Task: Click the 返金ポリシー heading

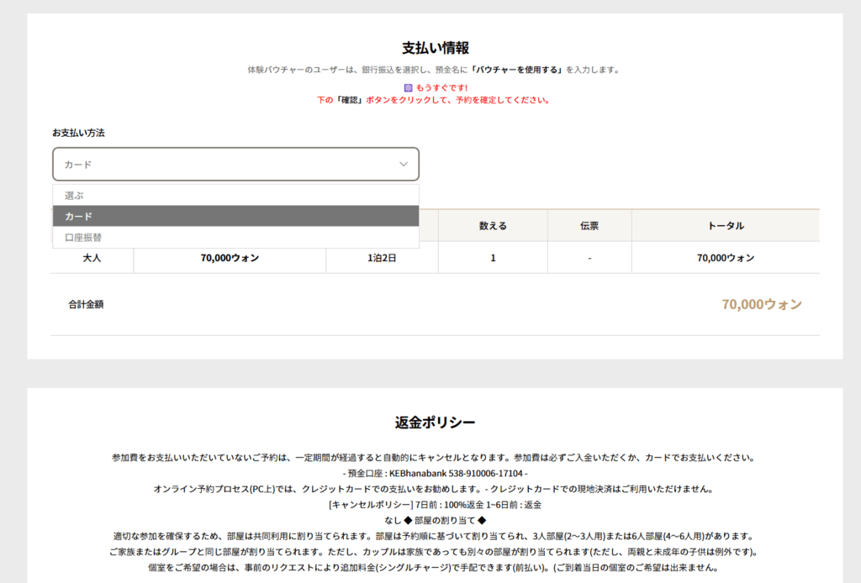Action: 435,423
